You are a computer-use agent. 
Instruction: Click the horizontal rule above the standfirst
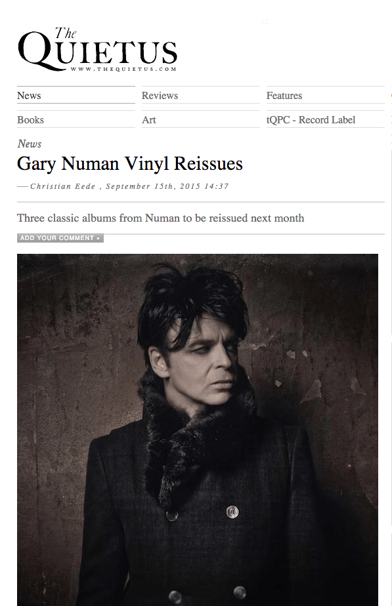201,202
